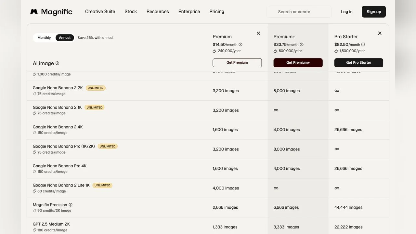This screenshot has width=416, height=234.
Task: Click the 3,333 images cell
Action: 286,227
